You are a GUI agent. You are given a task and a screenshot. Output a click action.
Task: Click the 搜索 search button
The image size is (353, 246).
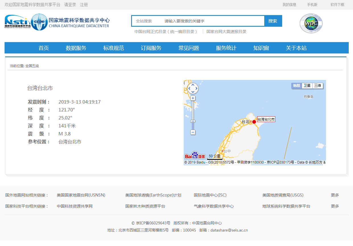click(x=273, y=21)
